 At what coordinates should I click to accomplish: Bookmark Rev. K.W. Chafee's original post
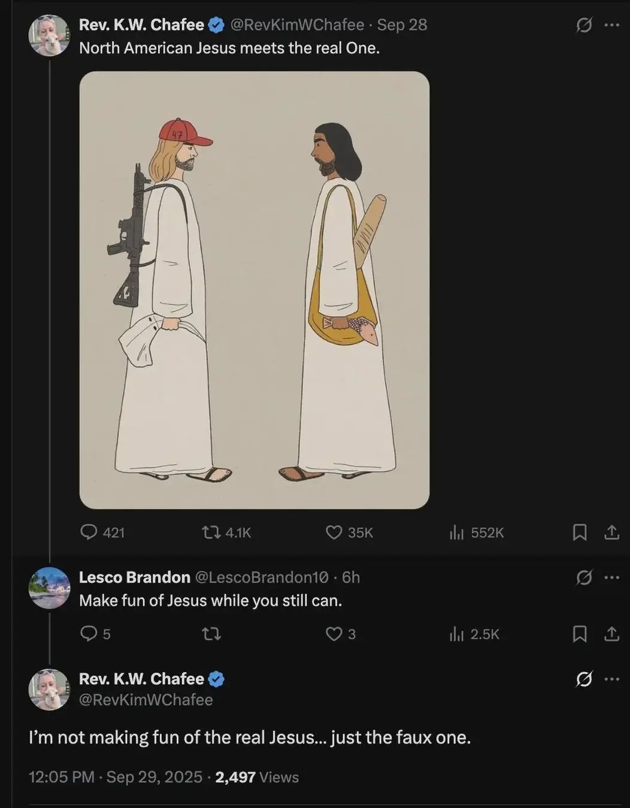point(579,533)
